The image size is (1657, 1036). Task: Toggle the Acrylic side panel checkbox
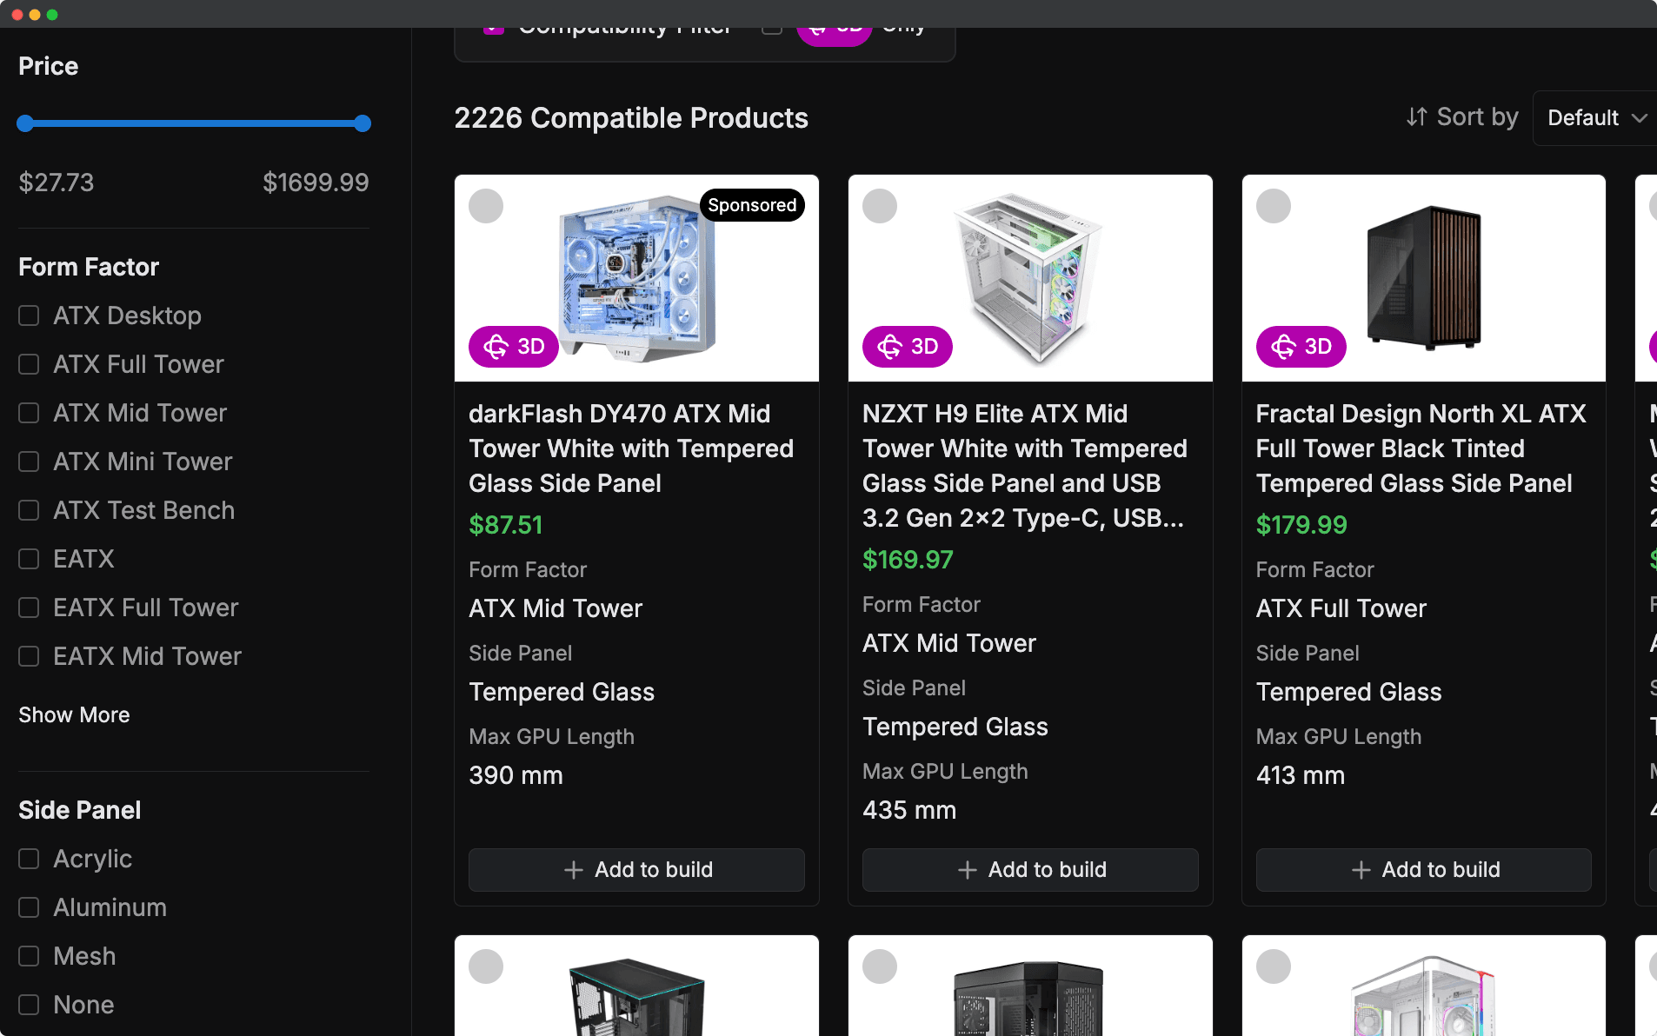click(x=30, y=859)
